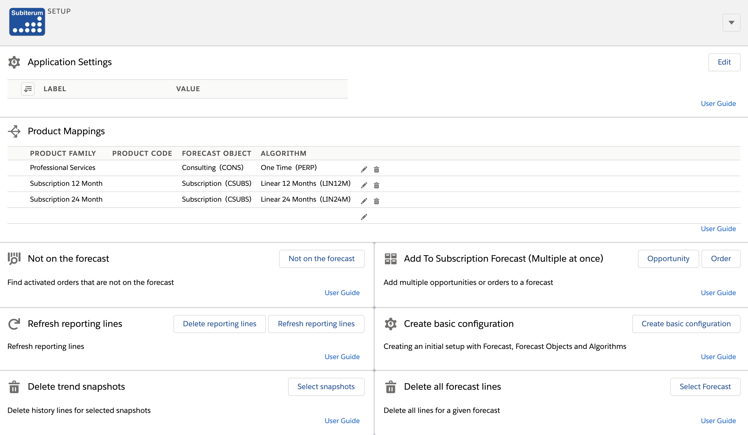Screen dimensions: 748x435
Task: Edit the Subscription 12 Month mapping
Action: pyautogui.click(x=364, y=185)
